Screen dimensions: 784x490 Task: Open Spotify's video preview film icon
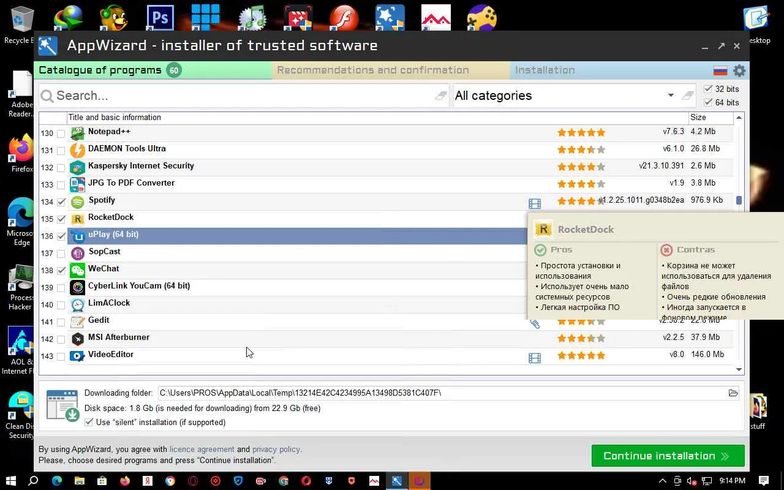click(535, 203)
